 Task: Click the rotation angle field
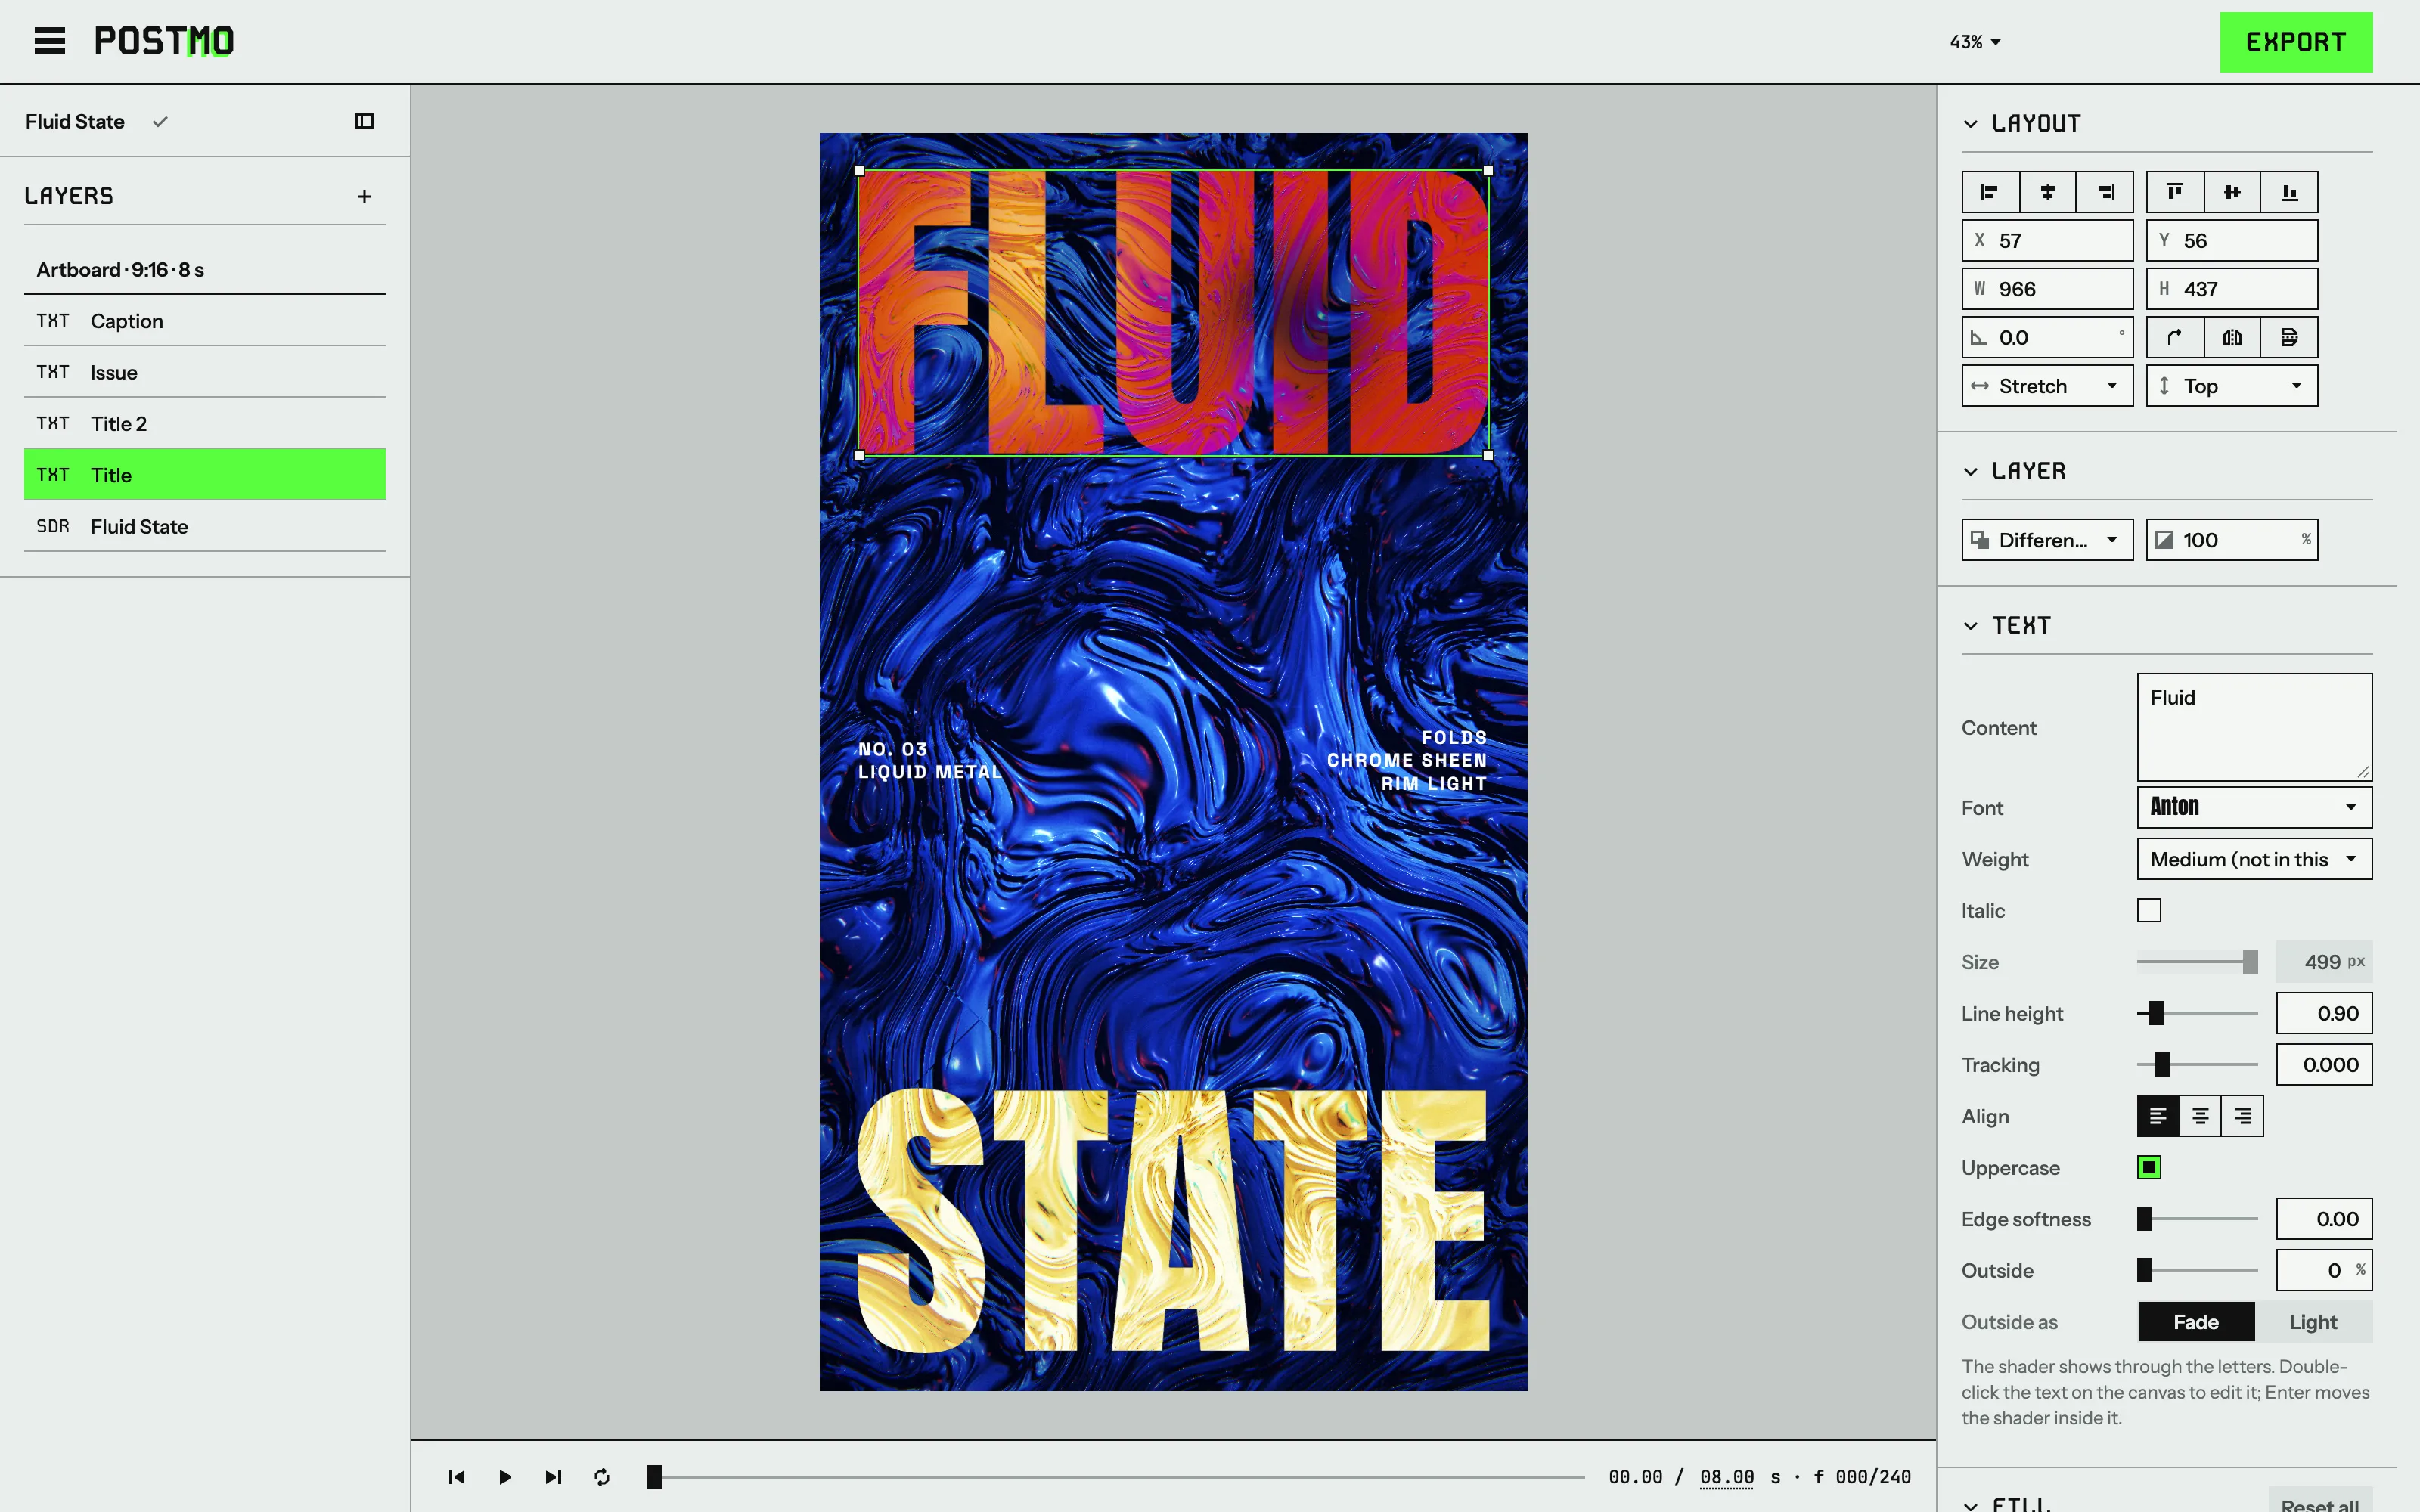pos(2047,338)
